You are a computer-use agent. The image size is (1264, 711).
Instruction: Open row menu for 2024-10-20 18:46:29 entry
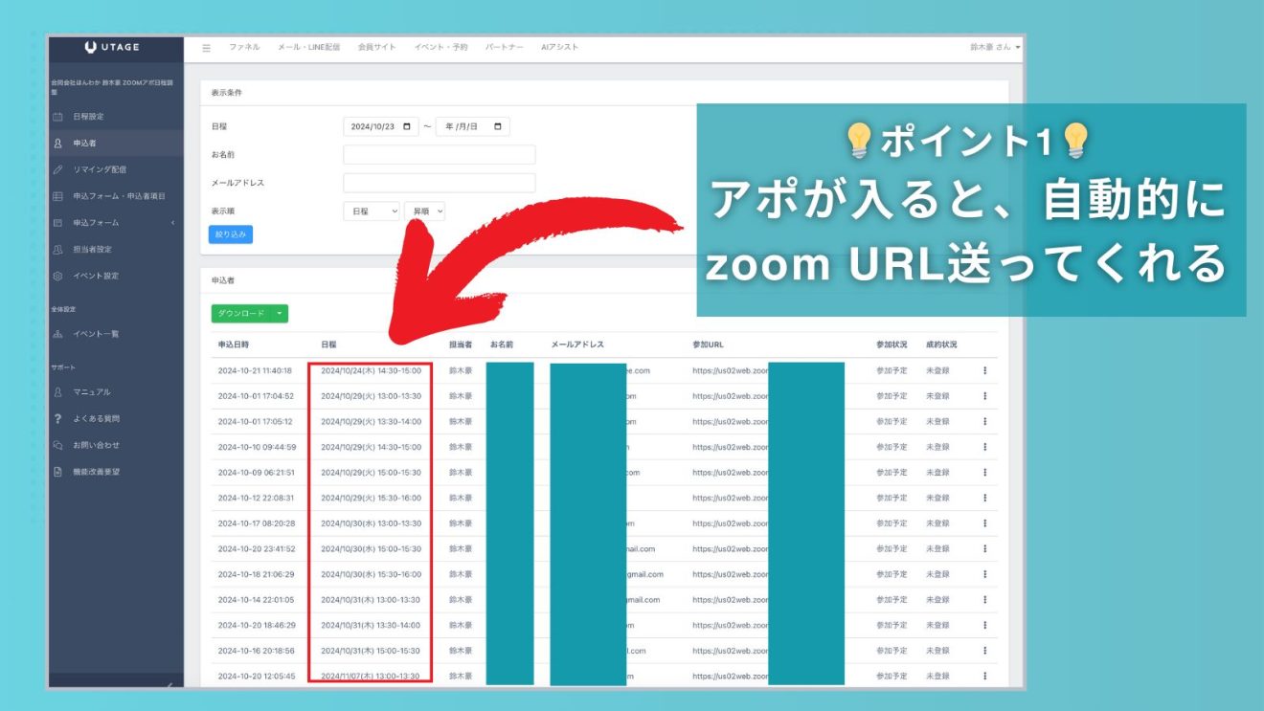pos(984,625)
